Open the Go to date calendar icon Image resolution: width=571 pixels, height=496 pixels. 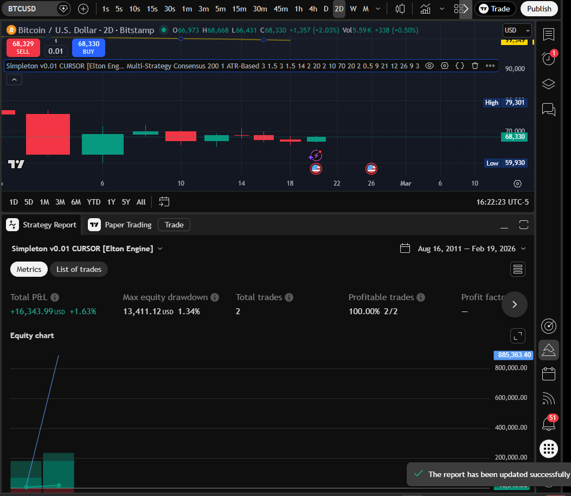[x=164, y=202]
